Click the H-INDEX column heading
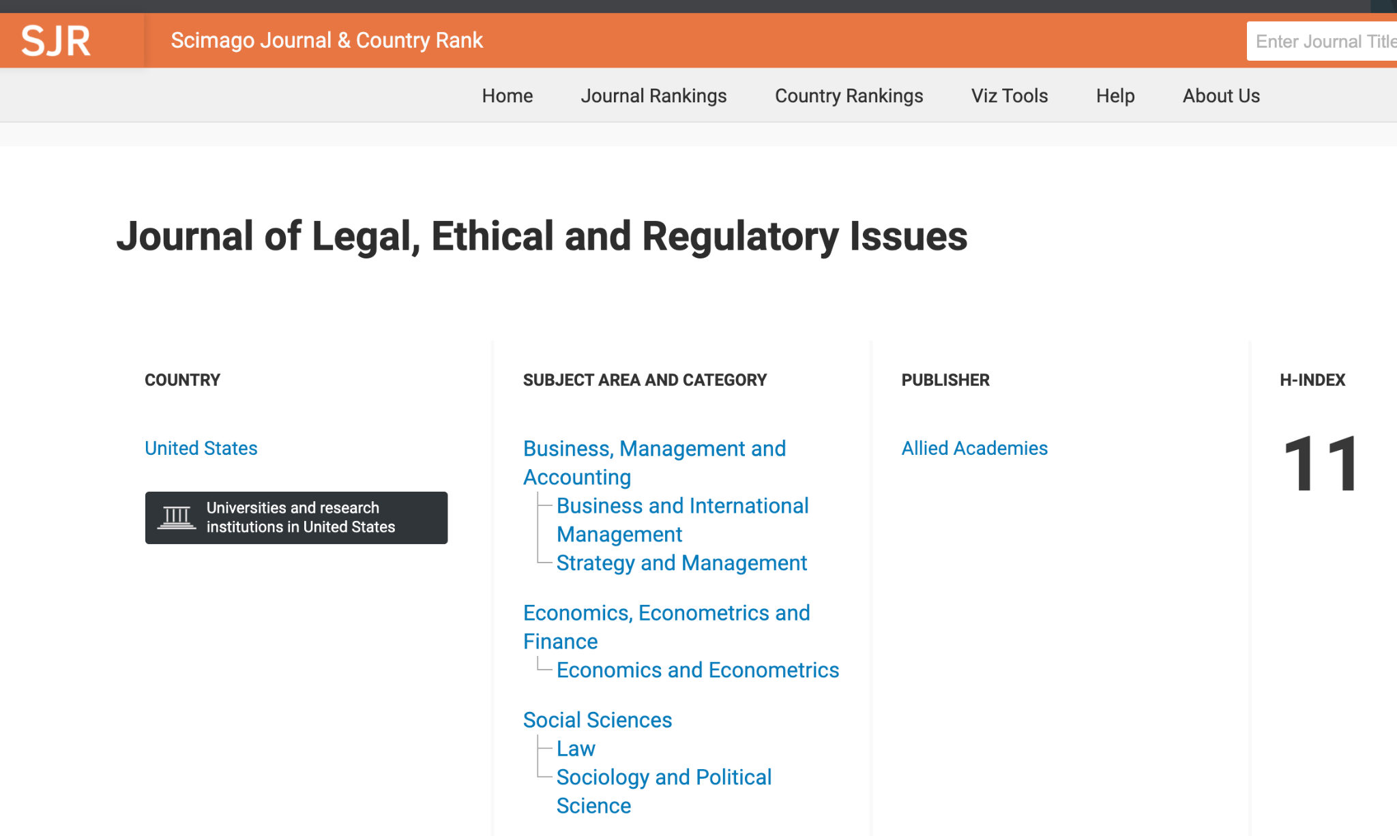The image size is (1397, 836). [1312, 380]
